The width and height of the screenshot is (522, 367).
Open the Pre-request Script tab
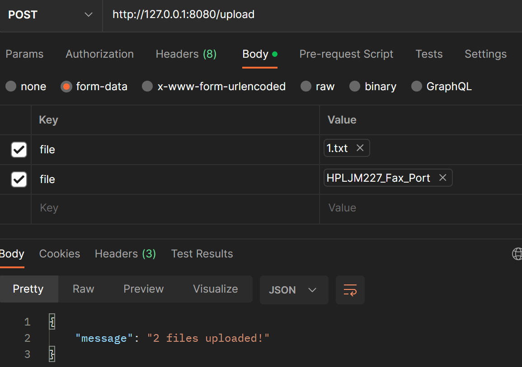[x=346, y=54]
